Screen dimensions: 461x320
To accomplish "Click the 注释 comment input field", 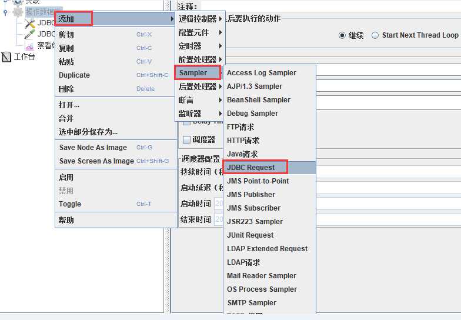I will (331, 6).
